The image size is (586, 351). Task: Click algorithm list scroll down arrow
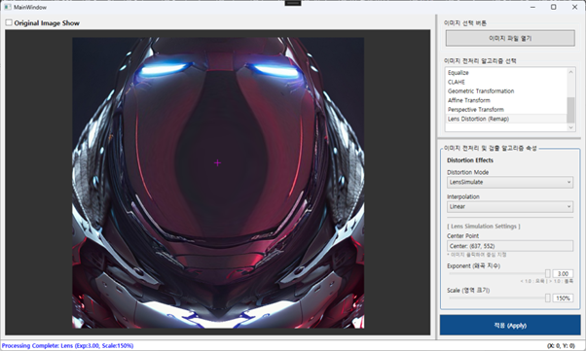[570, 127]
